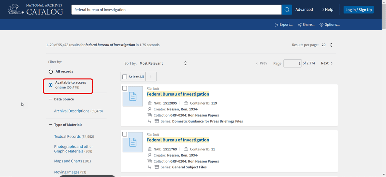Click the magnifier search button
Image resolution: width=386 pixels, height=177 pixels.
(287, 10)
